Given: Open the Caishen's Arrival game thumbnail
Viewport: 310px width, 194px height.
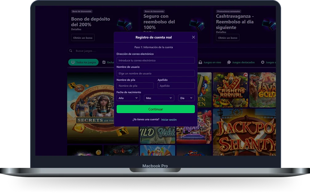Looking at the screenshot, I should [x=230, y=90].
